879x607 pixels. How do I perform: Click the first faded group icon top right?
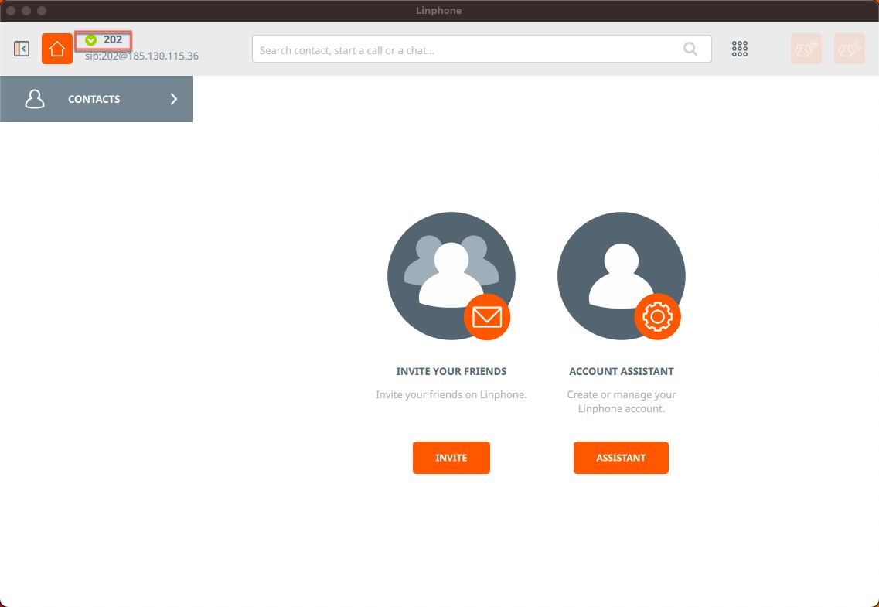(x=806, y=49)
